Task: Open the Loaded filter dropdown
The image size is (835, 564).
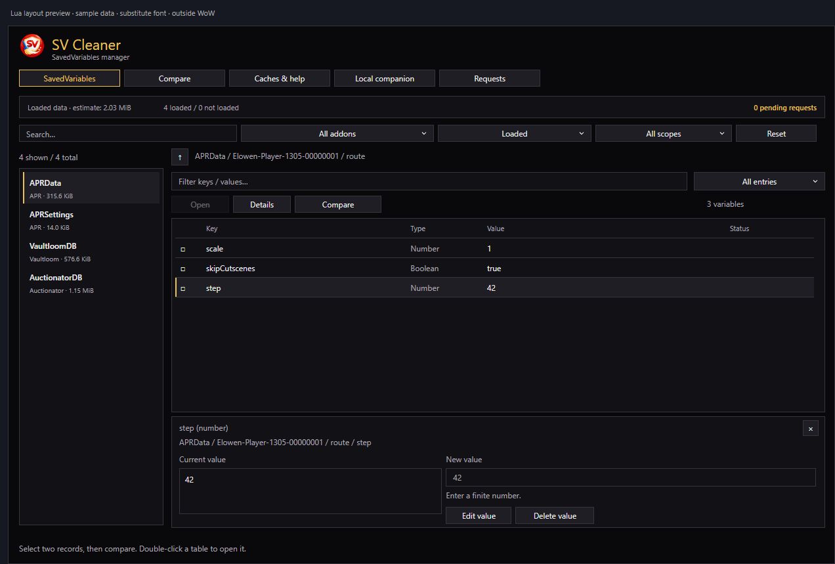Action: point(515,133)
